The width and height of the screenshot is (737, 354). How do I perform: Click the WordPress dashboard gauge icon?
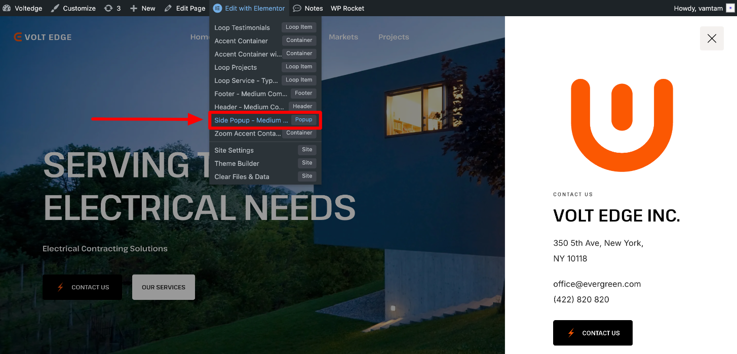7,8
